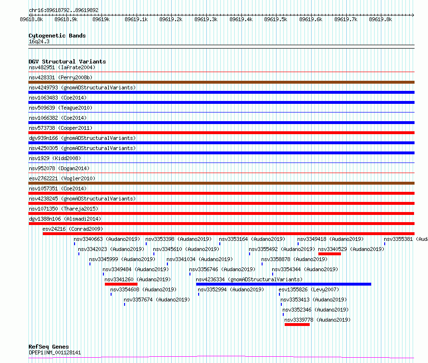Open the dgv1388n106 (Alsmadi2014) variant label
This screenshot has width=428, height=363.
pyautogui.click(x=65, y=219)
